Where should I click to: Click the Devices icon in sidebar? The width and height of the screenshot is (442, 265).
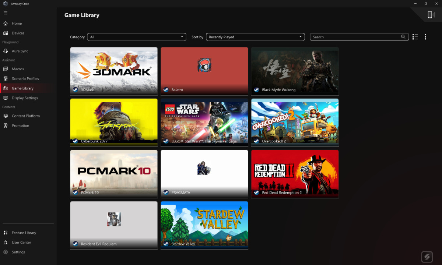point(6,33)
